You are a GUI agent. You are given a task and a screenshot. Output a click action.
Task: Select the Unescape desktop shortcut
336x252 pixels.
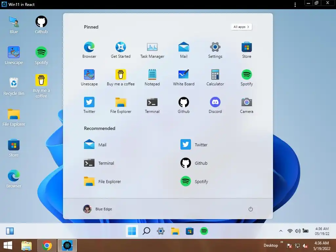coord(14,55)
